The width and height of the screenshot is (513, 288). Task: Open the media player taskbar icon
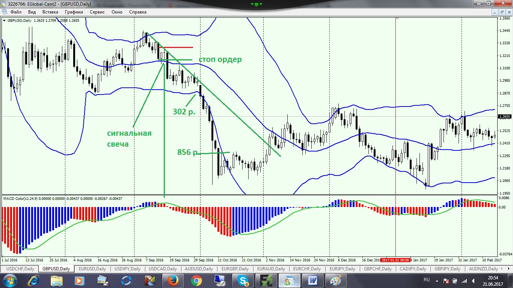point(79,280)
